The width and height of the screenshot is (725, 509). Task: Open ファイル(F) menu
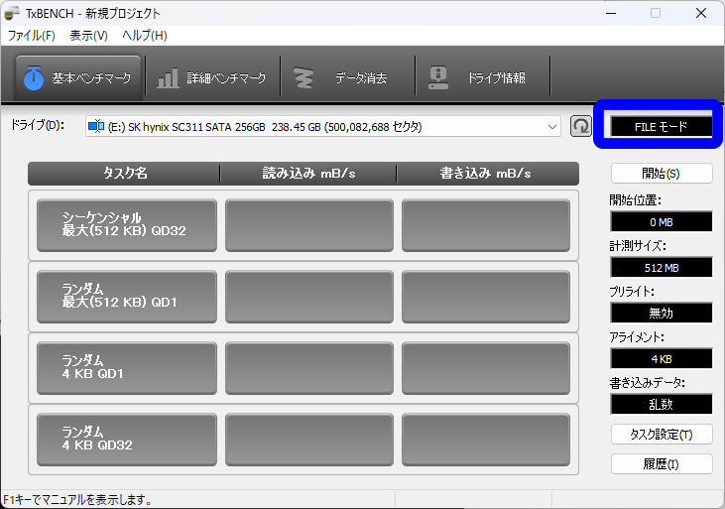tap(32, 35)
